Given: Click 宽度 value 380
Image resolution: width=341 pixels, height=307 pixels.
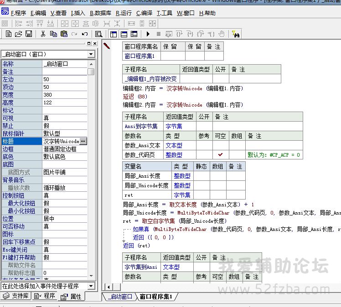Looking at the screenshot, I should click(65, 95).
